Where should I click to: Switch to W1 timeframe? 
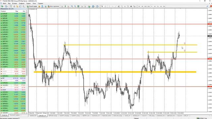click(x=161, y=6)
